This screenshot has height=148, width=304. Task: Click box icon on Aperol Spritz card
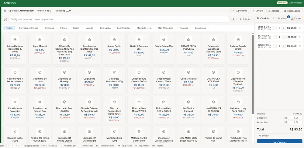pyautogui.click(x=114, y=40)
